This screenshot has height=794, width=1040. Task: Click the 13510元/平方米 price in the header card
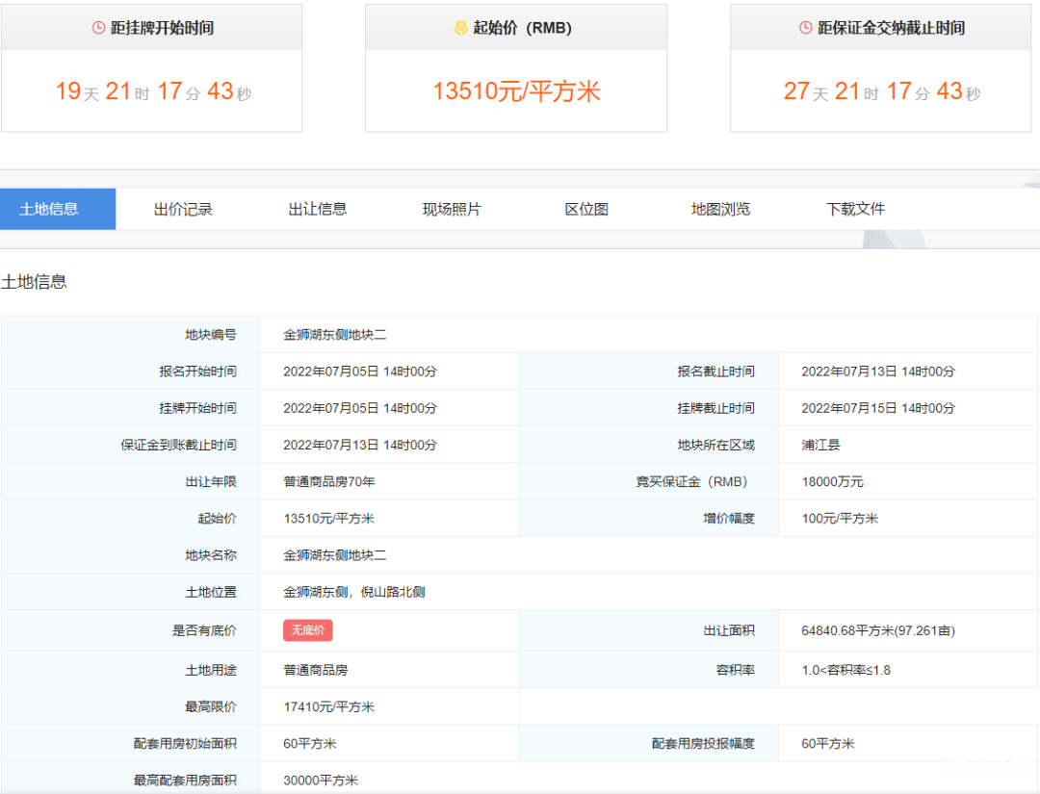pos(516,91)
